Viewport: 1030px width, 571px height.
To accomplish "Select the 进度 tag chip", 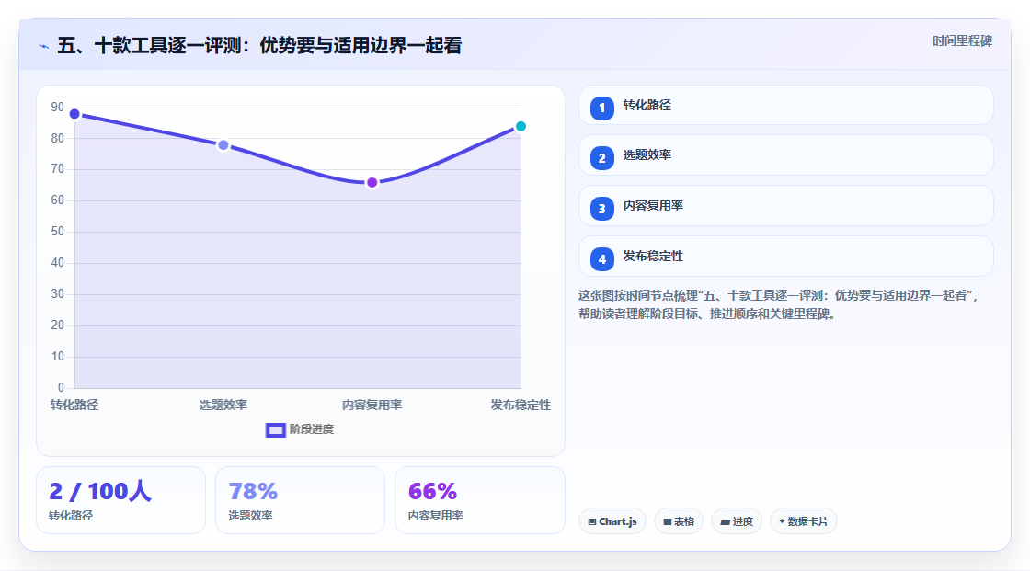I will coord(737,521).
